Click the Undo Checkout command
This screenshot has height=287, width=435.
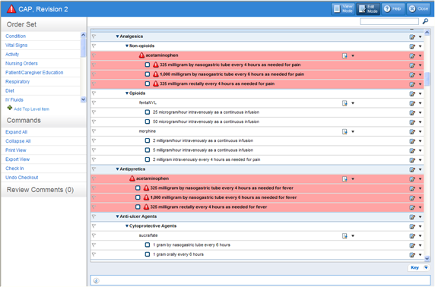[x=21, y=178]
